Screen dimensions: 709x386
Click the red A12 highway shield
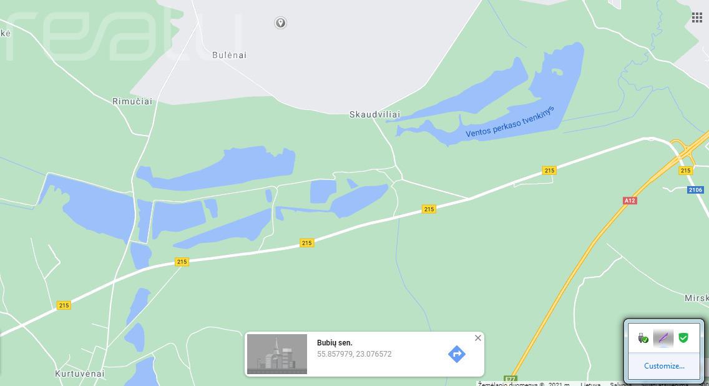coord(629,200)
